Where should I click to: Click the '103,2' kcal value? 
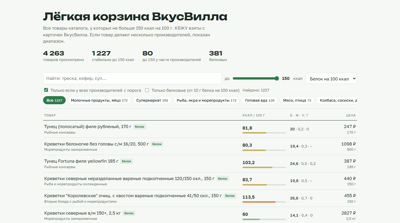click(x=249, y=163)
